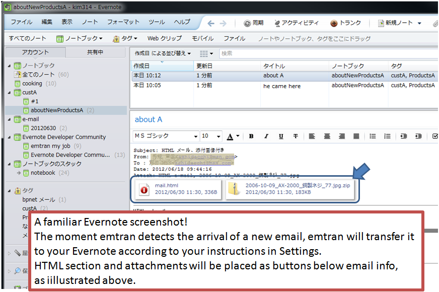
Task: Increase indent of text
Action: point(418,136)
